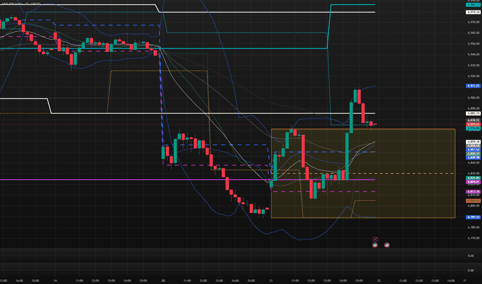The height and width of the screenshot is (284, 482).
Task: Click the 6,780.00 price axis tick
Action: tap(473, 228)
